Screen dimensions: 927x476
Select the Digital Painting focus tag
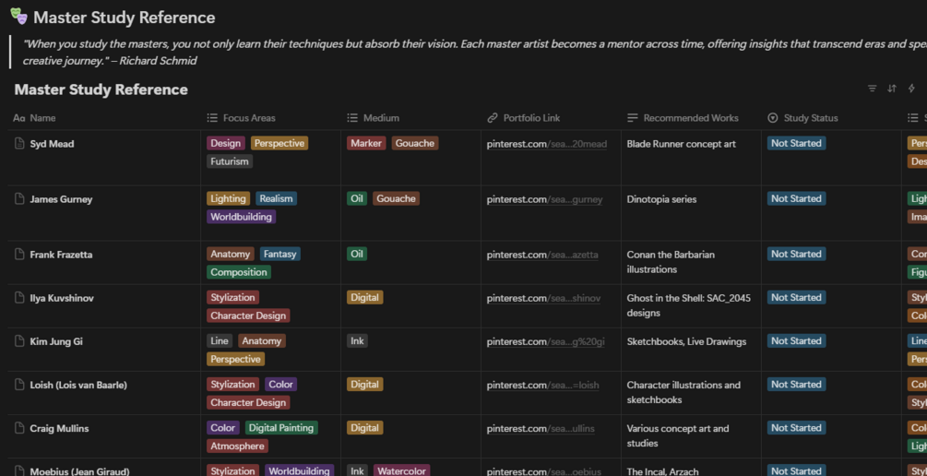[x=281, y=427]
